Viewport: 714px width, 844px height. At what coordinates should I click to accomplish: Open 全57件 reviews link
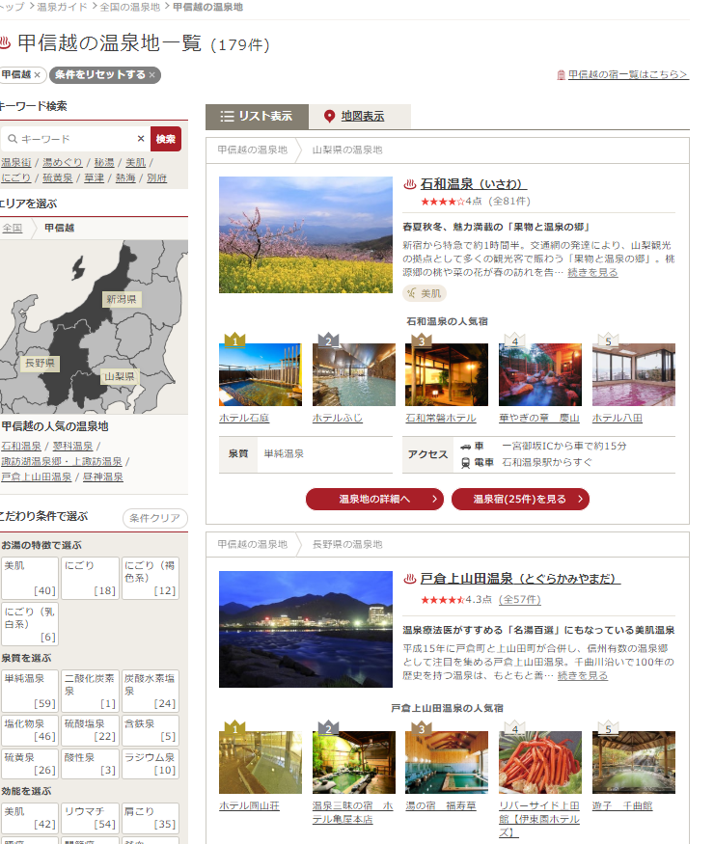pyautogui.click(x=520, y=600)
